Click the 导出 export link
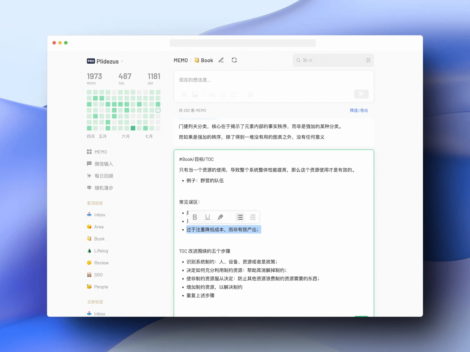Screen dimensions: 470x352 pyautogui.click(x=364, y=110)
